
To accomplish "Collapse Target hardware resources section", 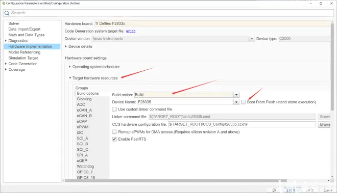I will (70, 78).
